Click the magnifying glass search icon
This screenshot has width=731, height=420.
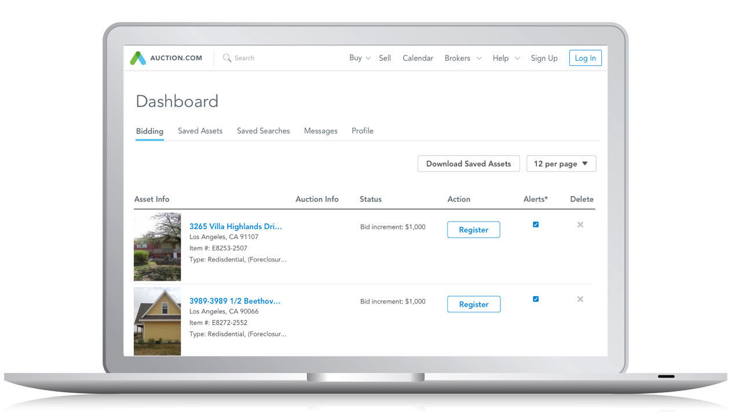227,58
